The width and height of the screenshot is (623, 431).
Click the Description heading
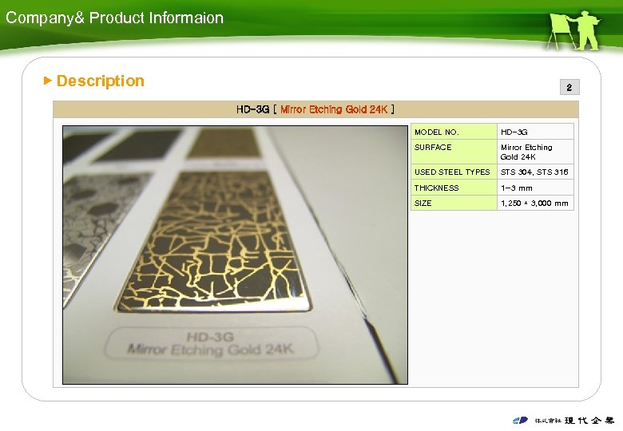(100, 81)
